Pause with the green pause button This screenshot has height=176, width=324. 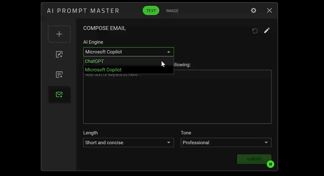(x=270, y=164)
